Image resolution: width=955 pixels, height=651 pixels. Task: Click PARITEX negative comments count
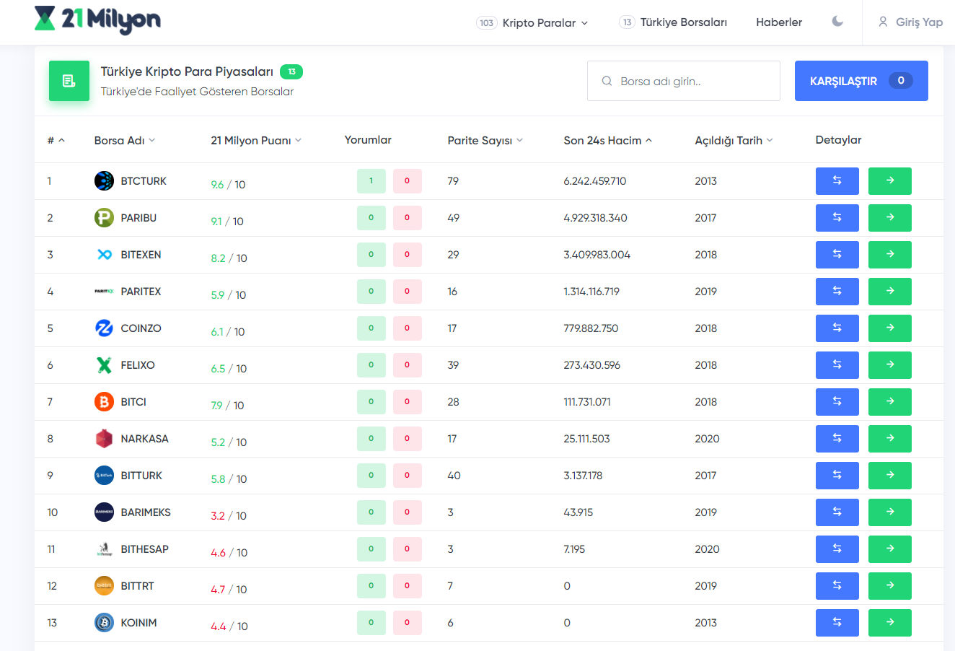click(x=407, y=292)
